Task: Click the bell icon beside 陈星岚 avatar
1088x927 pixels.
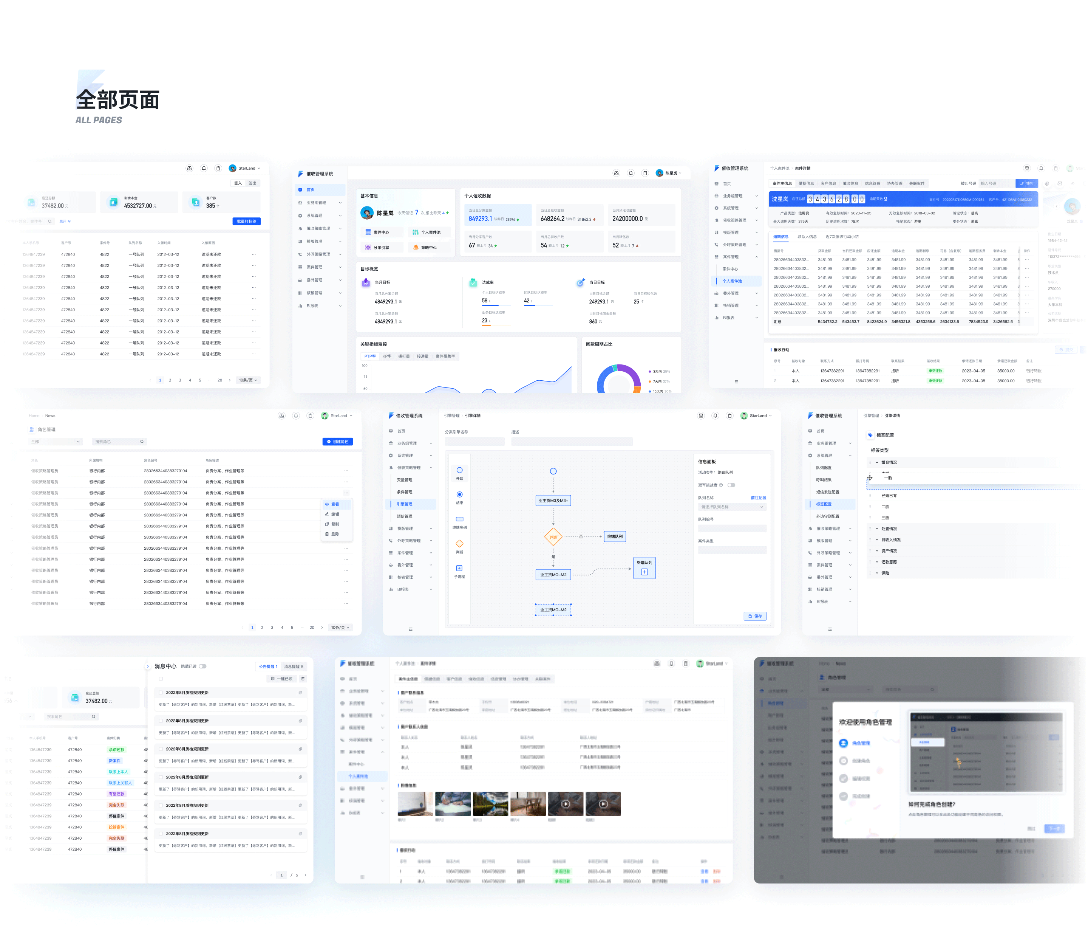Action: pos(631,173)
